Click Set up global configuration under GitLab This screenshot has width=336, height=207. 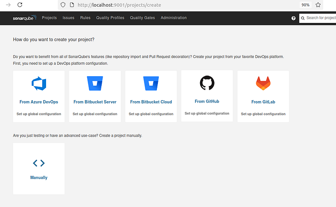coord(263,114)
